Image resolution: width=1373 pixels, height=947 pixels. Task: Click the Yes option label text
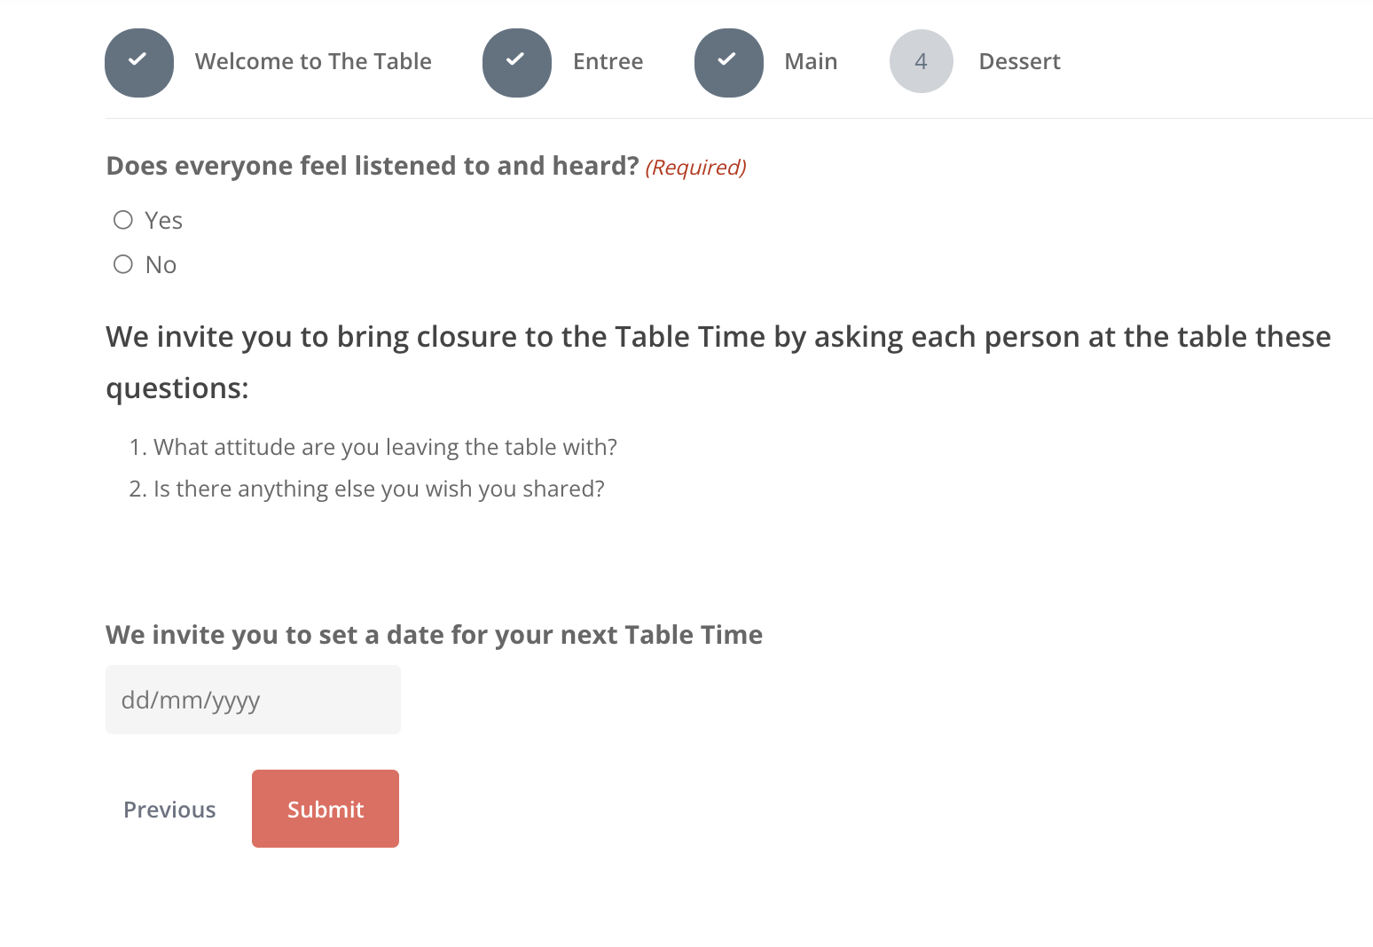164,221
